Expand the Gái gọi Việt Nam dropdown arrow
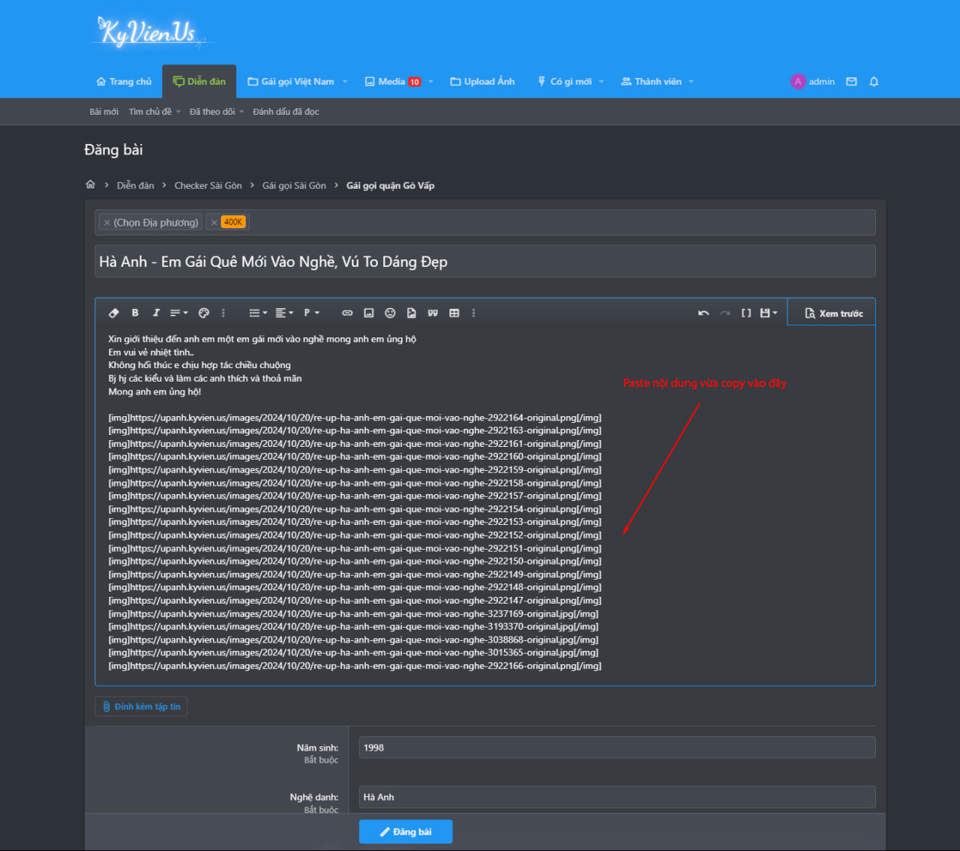Image resolution: width=960 pixels, height=851 pixels. pos(345,81)
